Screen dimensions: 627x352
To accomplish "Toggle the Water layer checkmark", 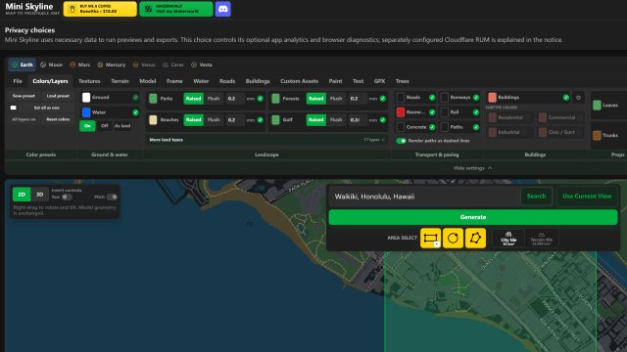I will [x=135, y=112].
